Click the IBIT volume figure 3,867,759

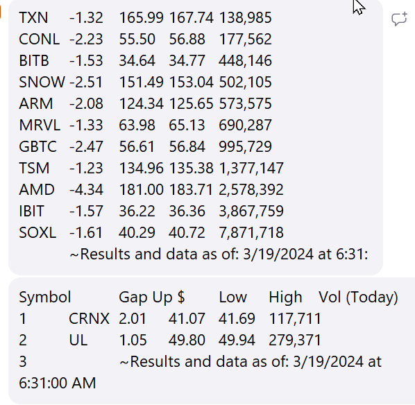click(x=251, y=211)
